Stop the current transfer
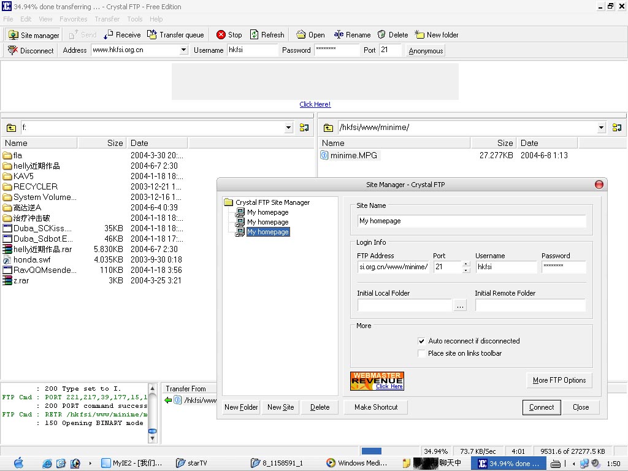Viewport: 628px width, 471px height. pyautogui.click(x=229, y=35)
